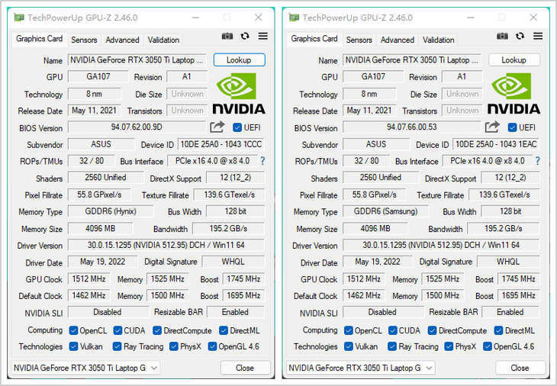This screenshot has width=557, height=386.
Task: Click the NVIDIA logo in the right window
Action: [514, 94]
